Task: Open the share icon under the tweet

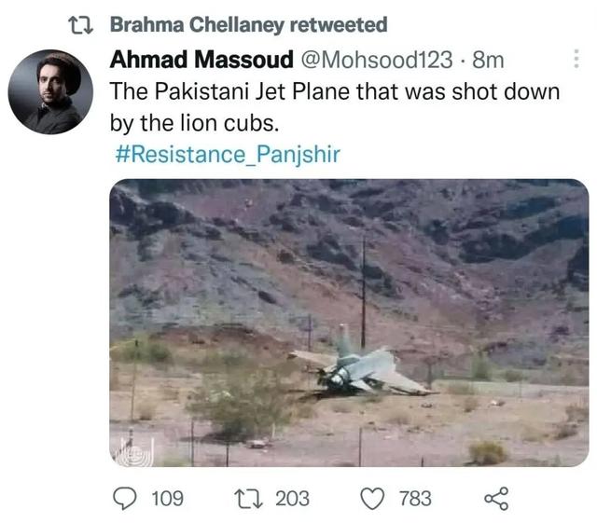Action: click(496, 498)
